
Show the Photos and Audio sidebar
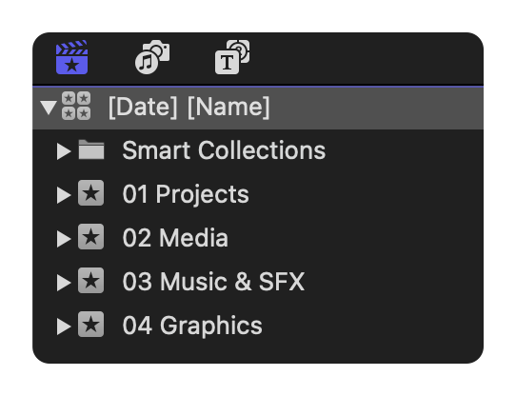(x=152, y=57)
